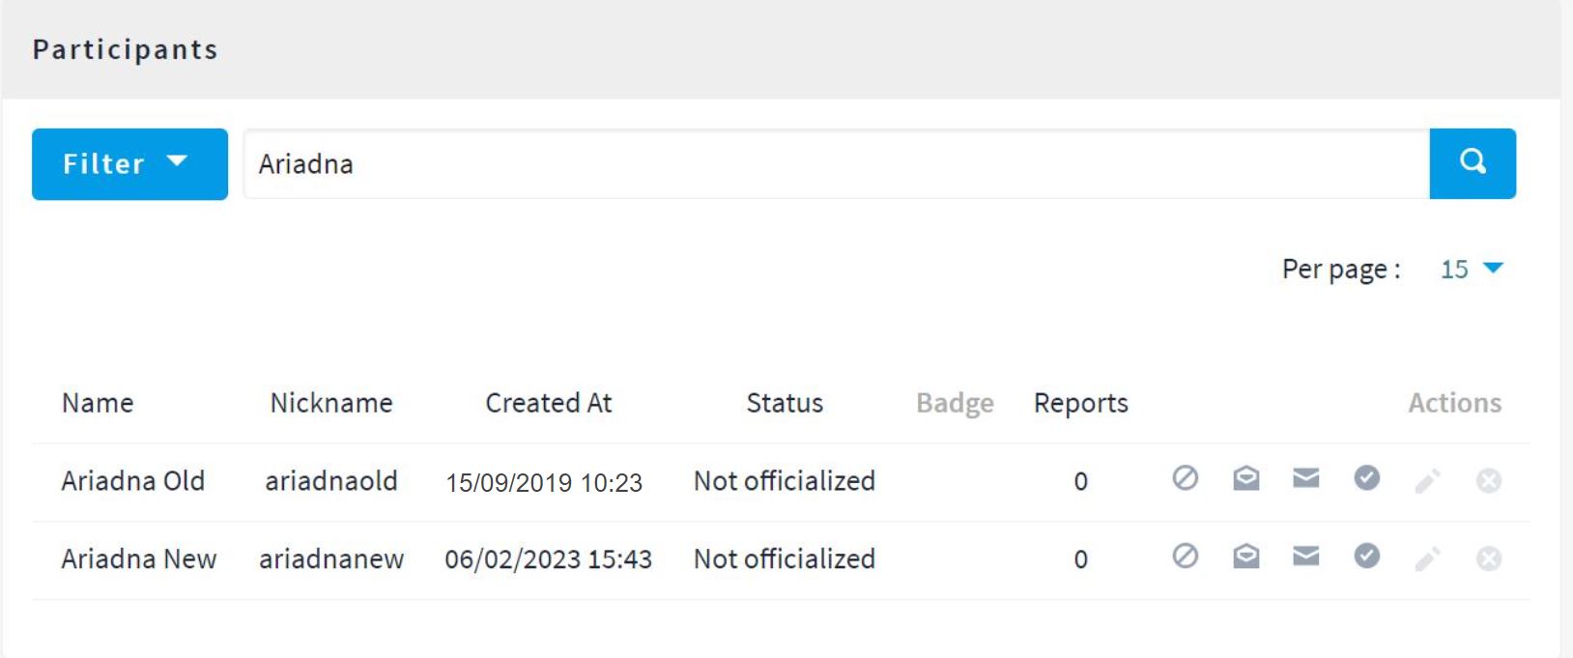
Task: Click the date 15/09/2019 10:23
Action: (x=544, y=482)
